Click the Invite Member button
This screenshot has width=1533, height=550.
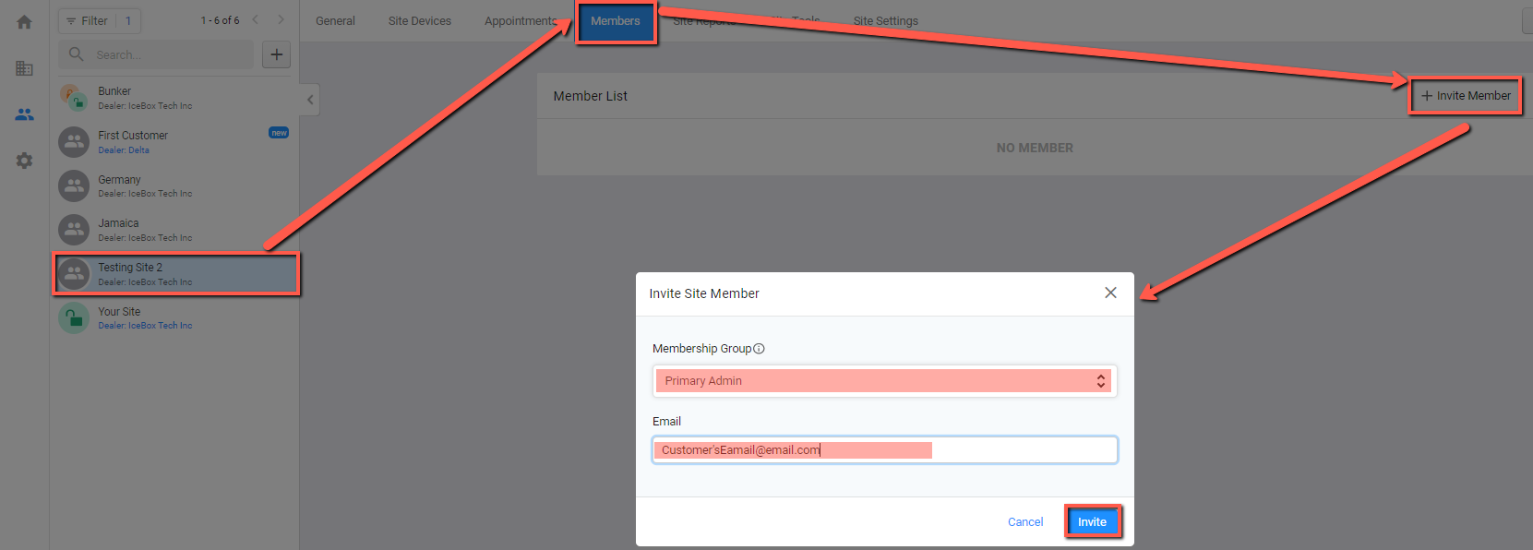click(1466, 96)
